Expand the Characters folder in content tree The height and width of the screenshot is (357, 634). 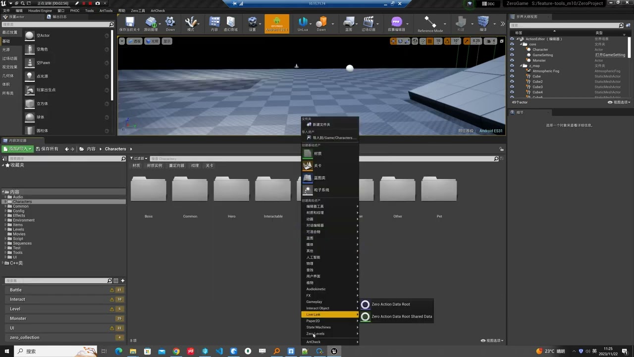[x=5, y=202]
